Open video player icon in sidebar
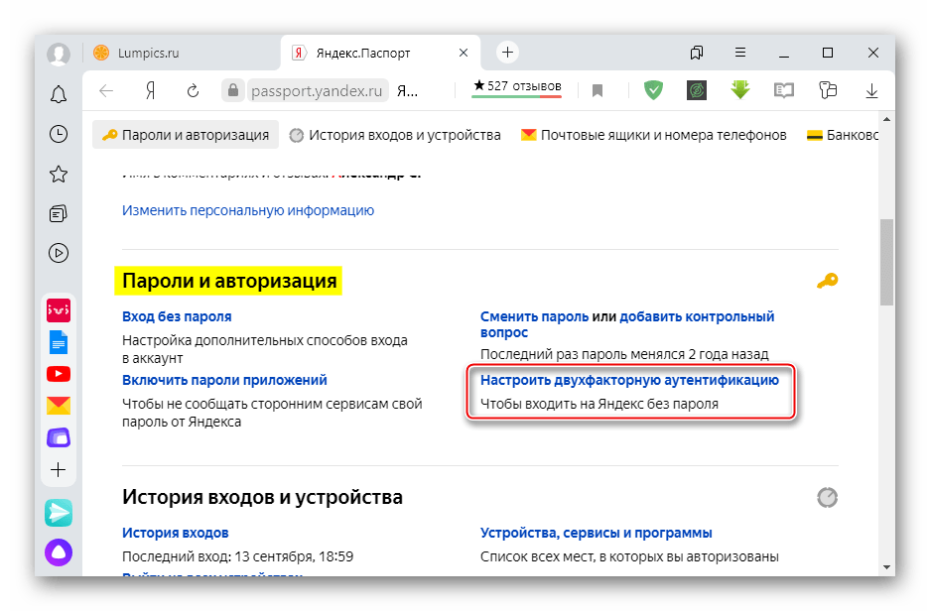This screenshot has width=930, height=611. click(x=59, y=253)
